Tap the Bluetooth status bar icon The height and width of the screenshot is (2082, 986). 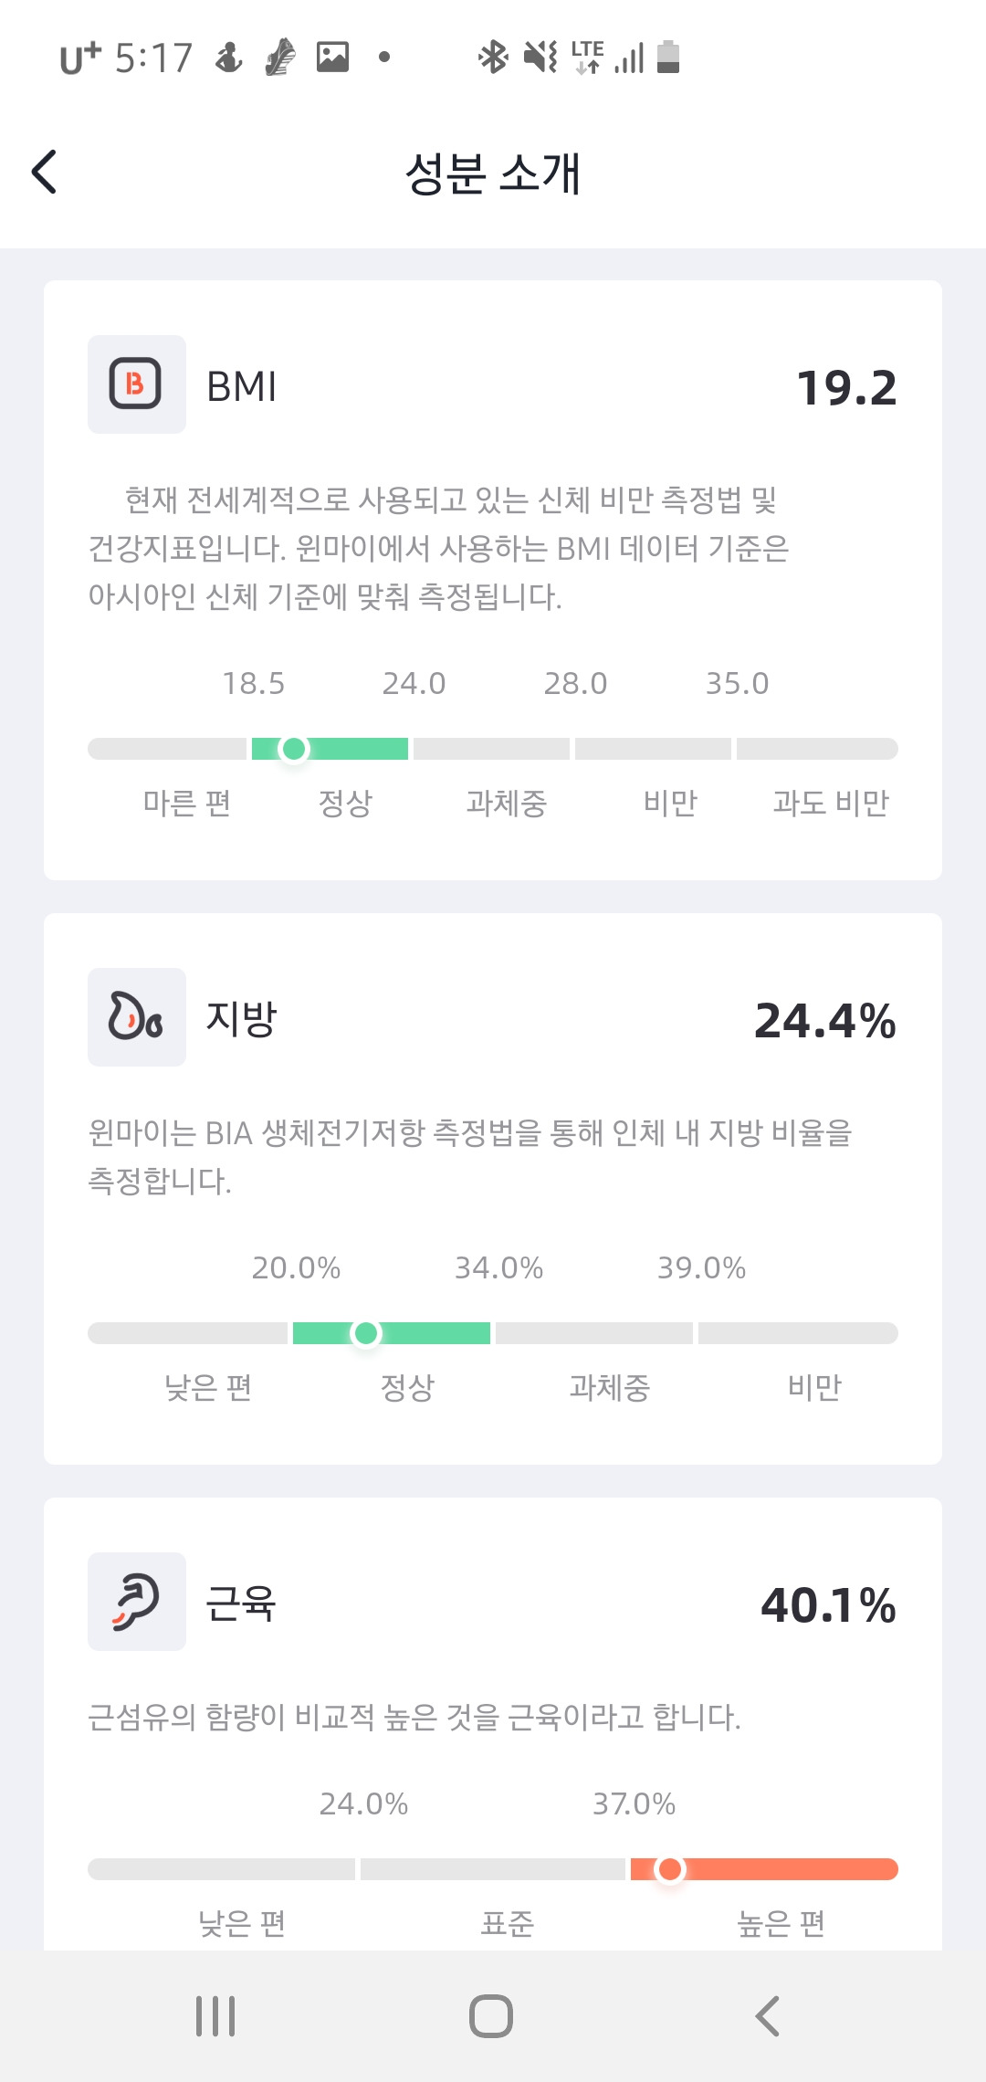[493, 58]
